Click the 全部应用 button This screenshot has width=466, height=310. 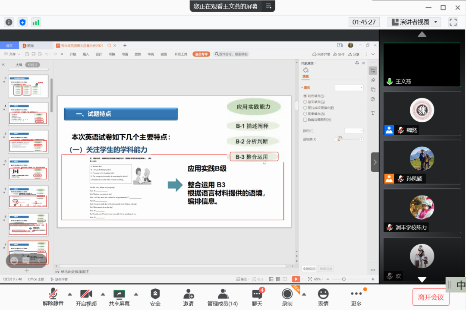[309, 269]
